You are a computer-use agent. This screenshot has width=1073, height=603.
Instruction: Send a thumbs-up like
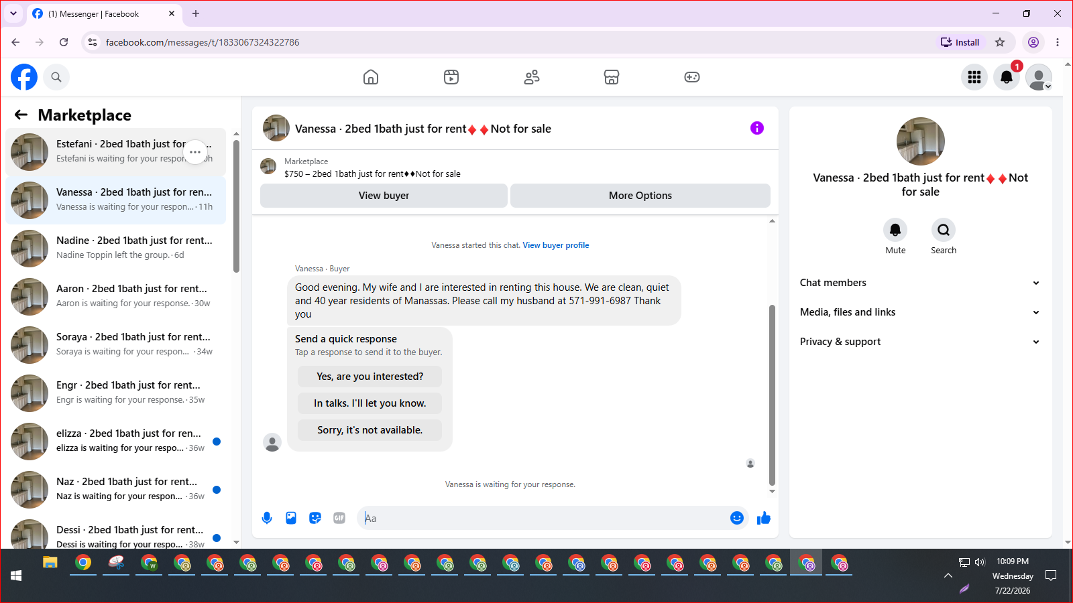click(764, 518)
